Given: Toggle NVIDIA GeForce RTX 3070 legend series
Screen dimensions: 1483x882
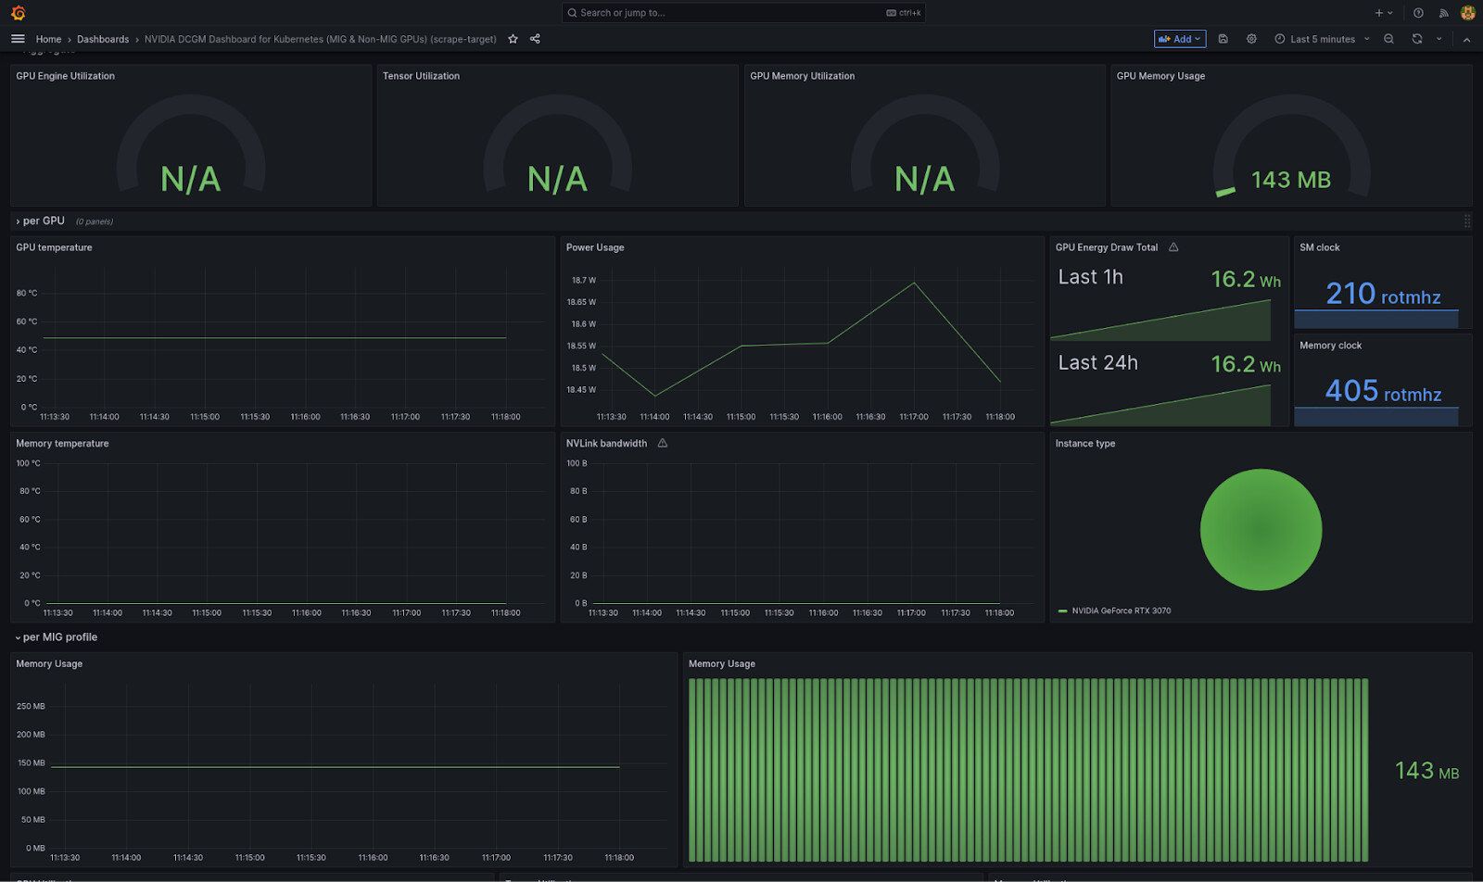Looking at the screenshot, I should coord(1121,611).
